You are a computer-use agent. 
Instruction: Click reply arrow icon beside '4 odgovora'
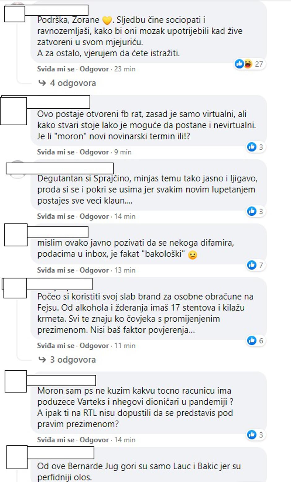tap(42, 83)
